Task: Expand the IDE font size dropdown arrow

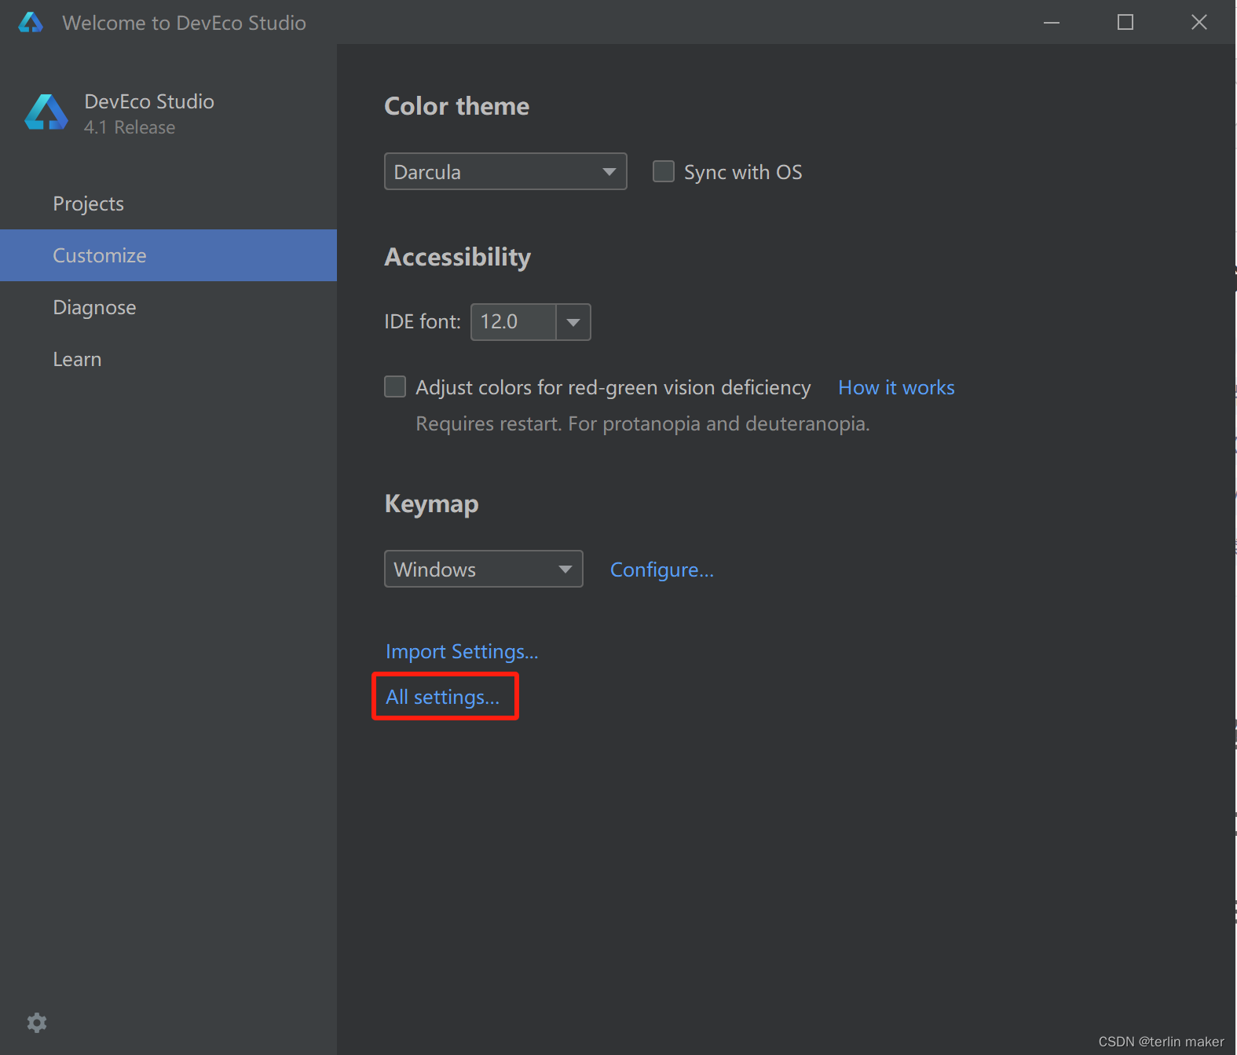Action: (x=573, y=322)
